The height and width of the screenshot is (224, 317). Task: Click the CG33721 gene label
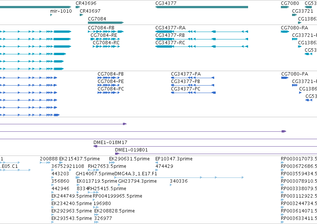coord(302,11)
